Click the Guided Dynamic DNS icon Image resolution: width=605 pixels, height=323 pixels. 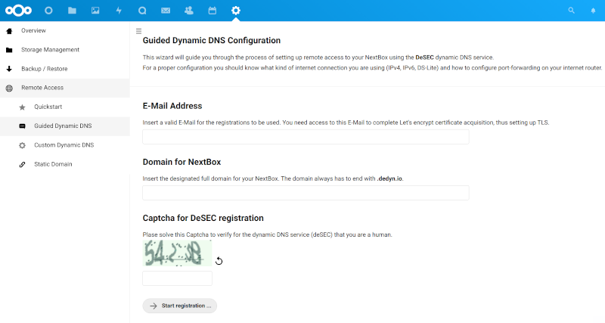[23, 126]
